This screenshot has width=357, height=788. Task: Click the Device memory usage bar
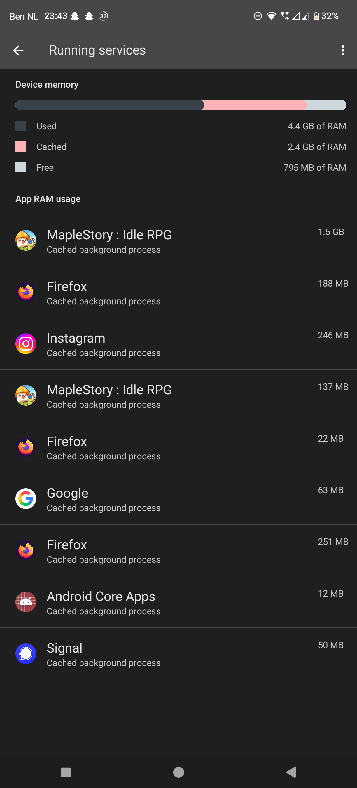click(181, 105)
